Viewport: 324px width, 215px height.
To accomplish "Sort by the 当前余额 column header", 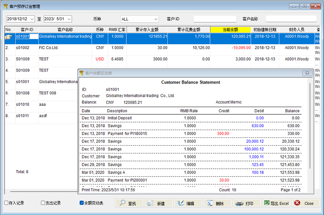I will 230,30.
